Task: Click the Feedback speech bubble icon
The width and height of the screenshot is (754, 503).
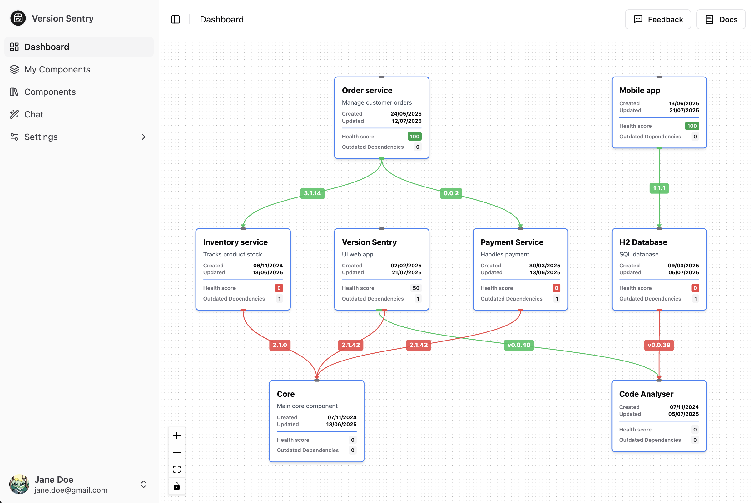Action: pos(638,20)
